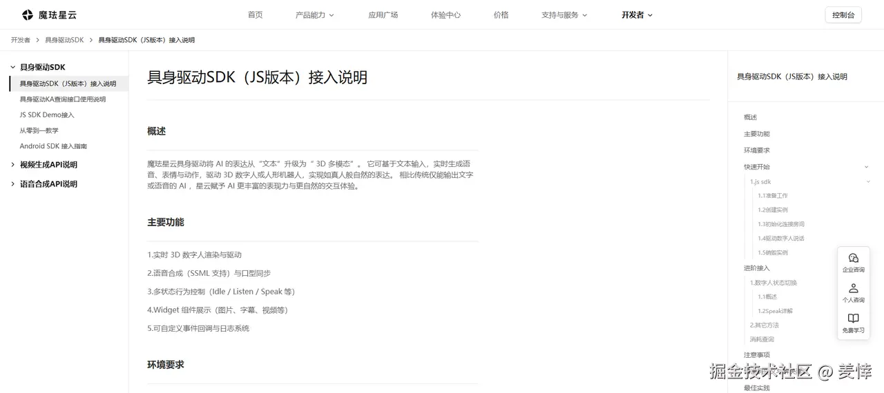The image size is (884, 393).
Task: Click the 控制台 button
Action: (x=843, y=14)
